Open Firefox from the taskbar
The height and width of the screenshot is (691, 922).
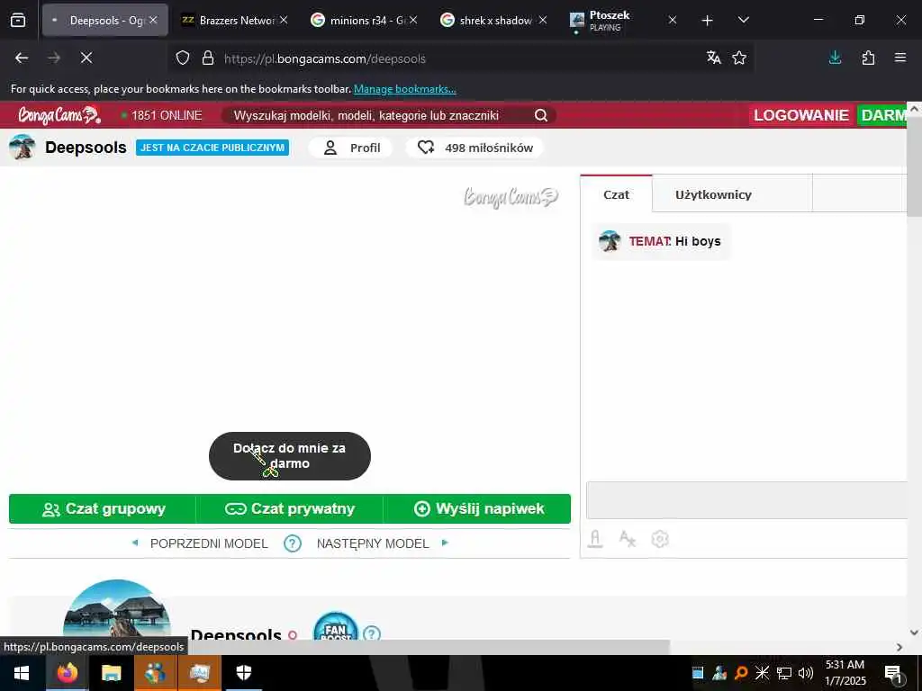(x=67, y=673)
